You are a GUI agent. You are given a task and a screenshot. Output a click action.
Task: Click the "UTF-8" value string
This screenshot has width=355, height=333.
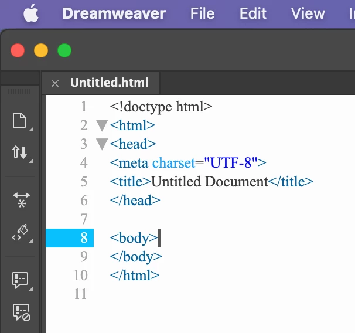point(231,162)
